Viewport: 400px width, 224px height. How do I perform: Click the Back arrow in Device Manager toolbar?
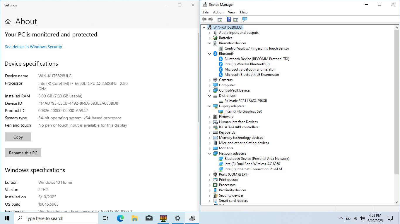(204, 20)
